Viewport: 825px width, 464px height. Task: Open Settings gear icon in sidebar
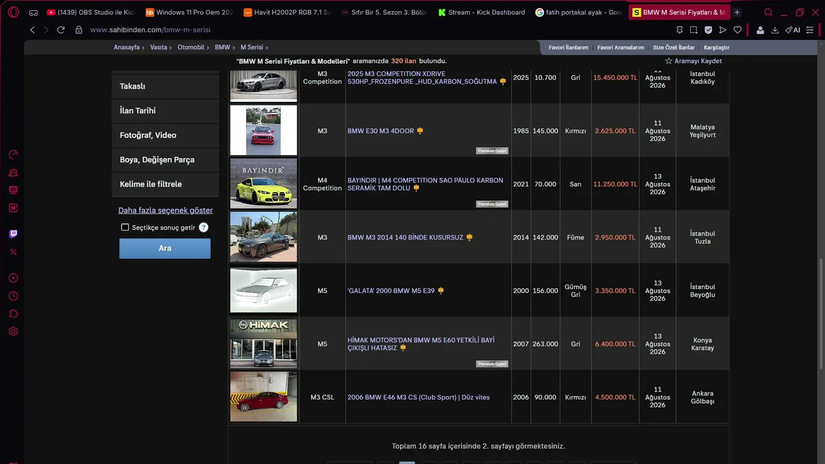13,332
